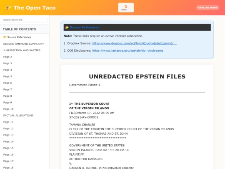Click the folder icon in the Source References header

point(67,27)
